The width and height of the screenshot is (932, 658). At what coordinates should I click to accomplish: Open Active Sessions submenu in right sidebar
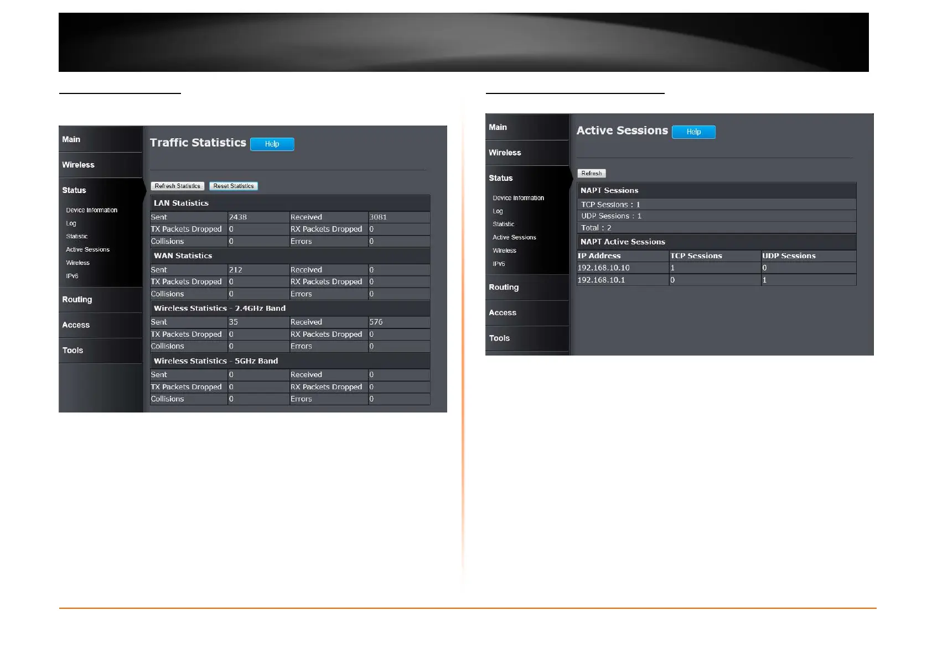(515, 238)
